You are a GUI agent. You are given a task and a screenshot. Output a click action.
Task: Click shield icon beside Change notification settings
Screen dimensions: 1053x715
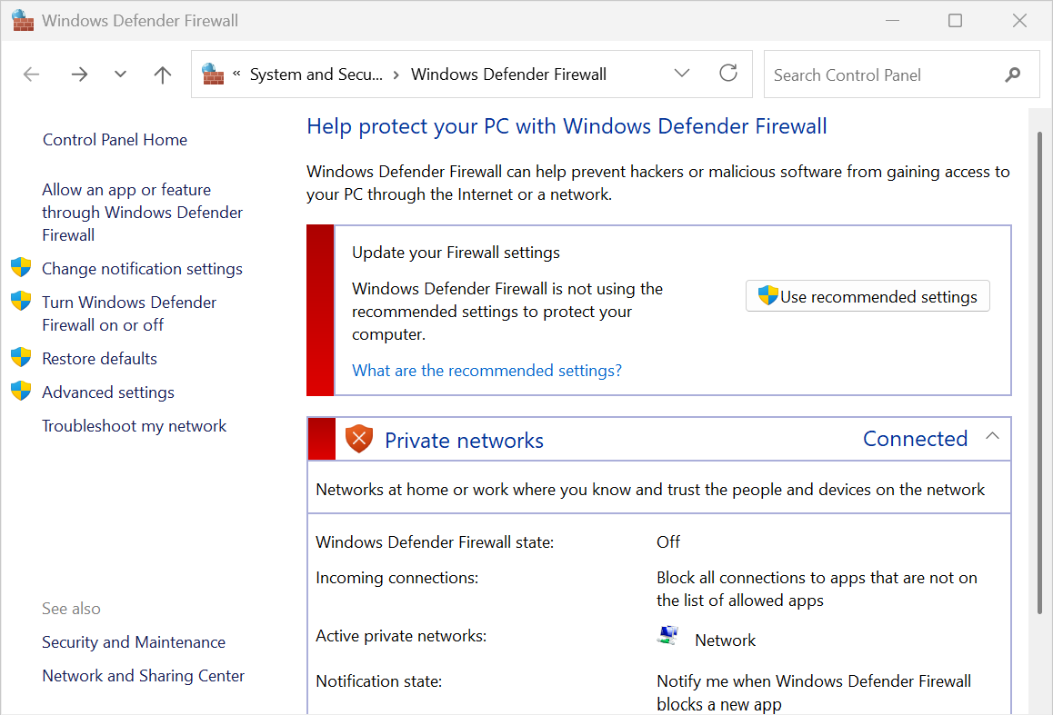(21, 267)
